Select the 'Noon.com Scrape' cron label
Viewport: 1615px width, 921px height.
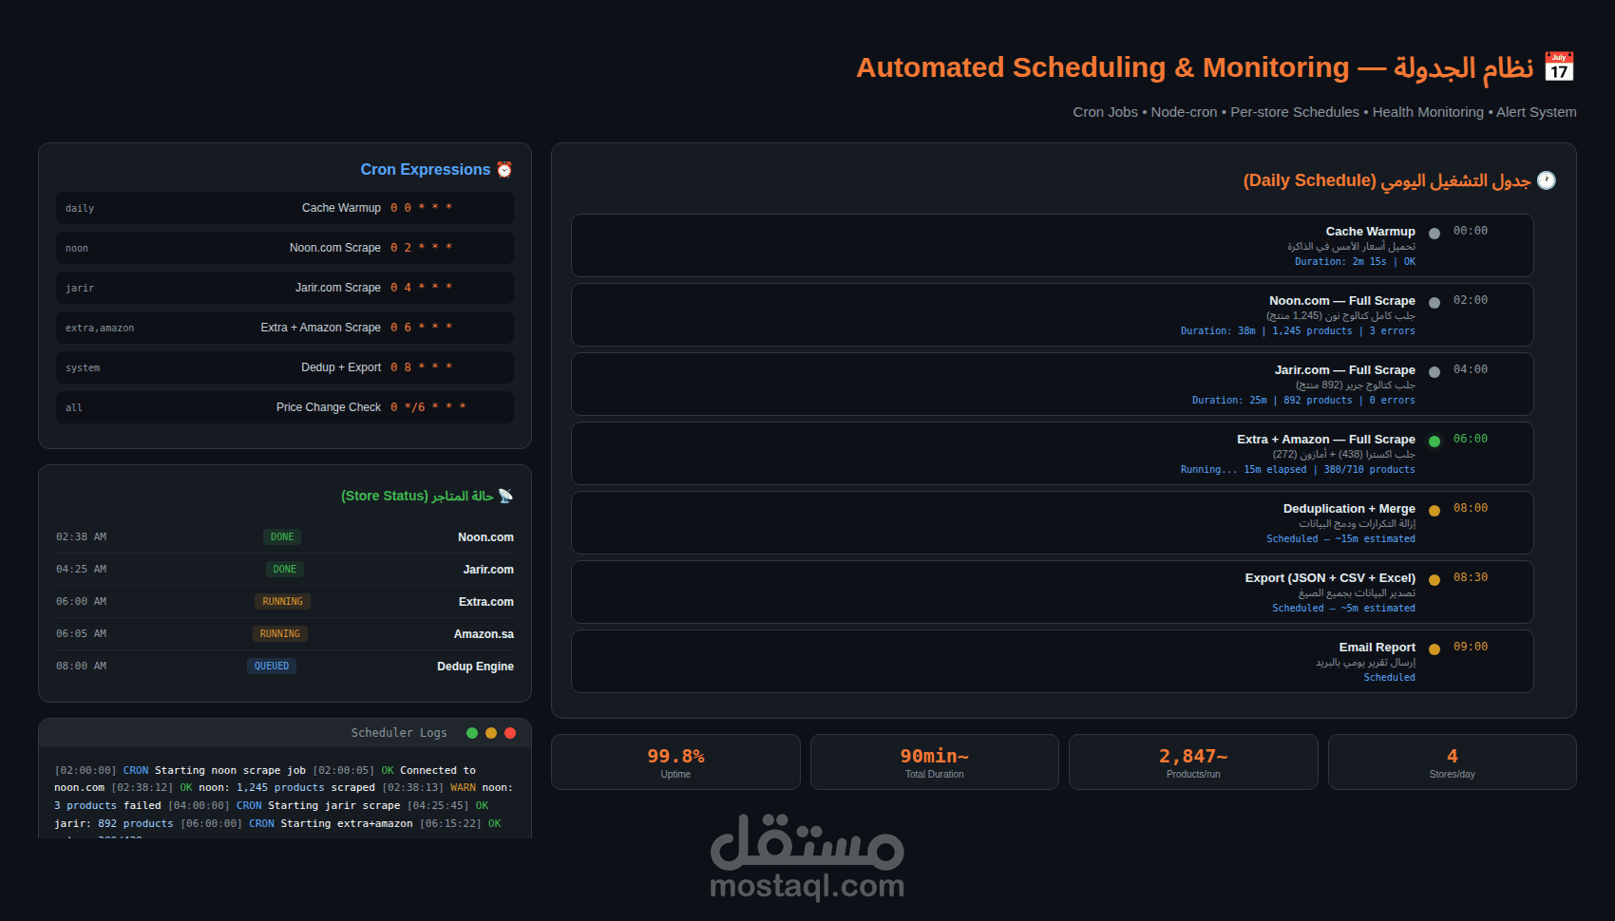[335, 248]
